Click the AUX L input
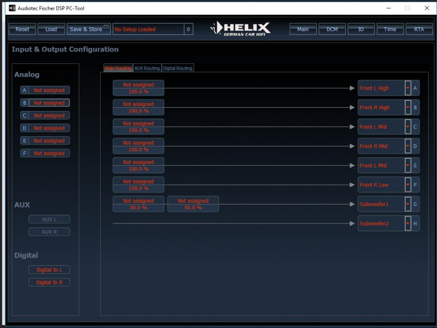The image size is (437, 328). coord(49,219)
